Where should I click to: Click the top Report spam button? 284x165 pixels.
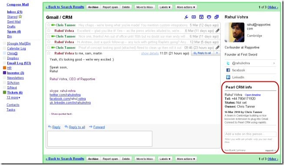(110, 7)
